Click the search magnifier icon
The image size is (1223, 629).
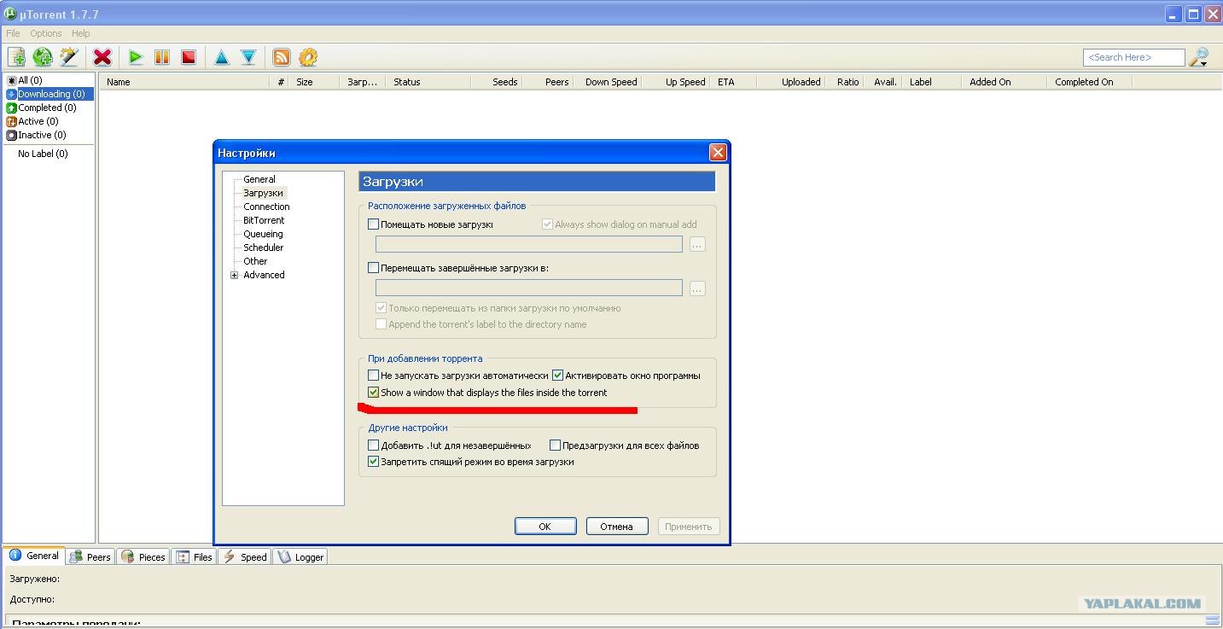[x=1199, y=57]
